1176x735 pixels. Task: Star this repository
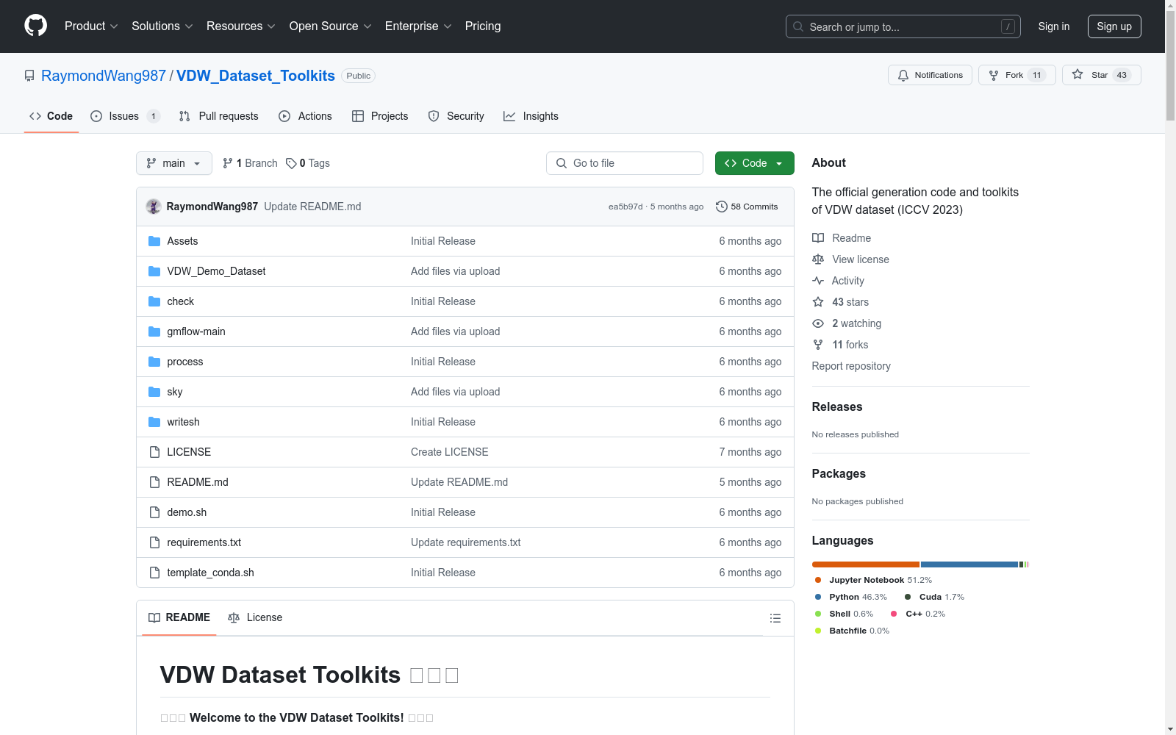(1100, 75)
